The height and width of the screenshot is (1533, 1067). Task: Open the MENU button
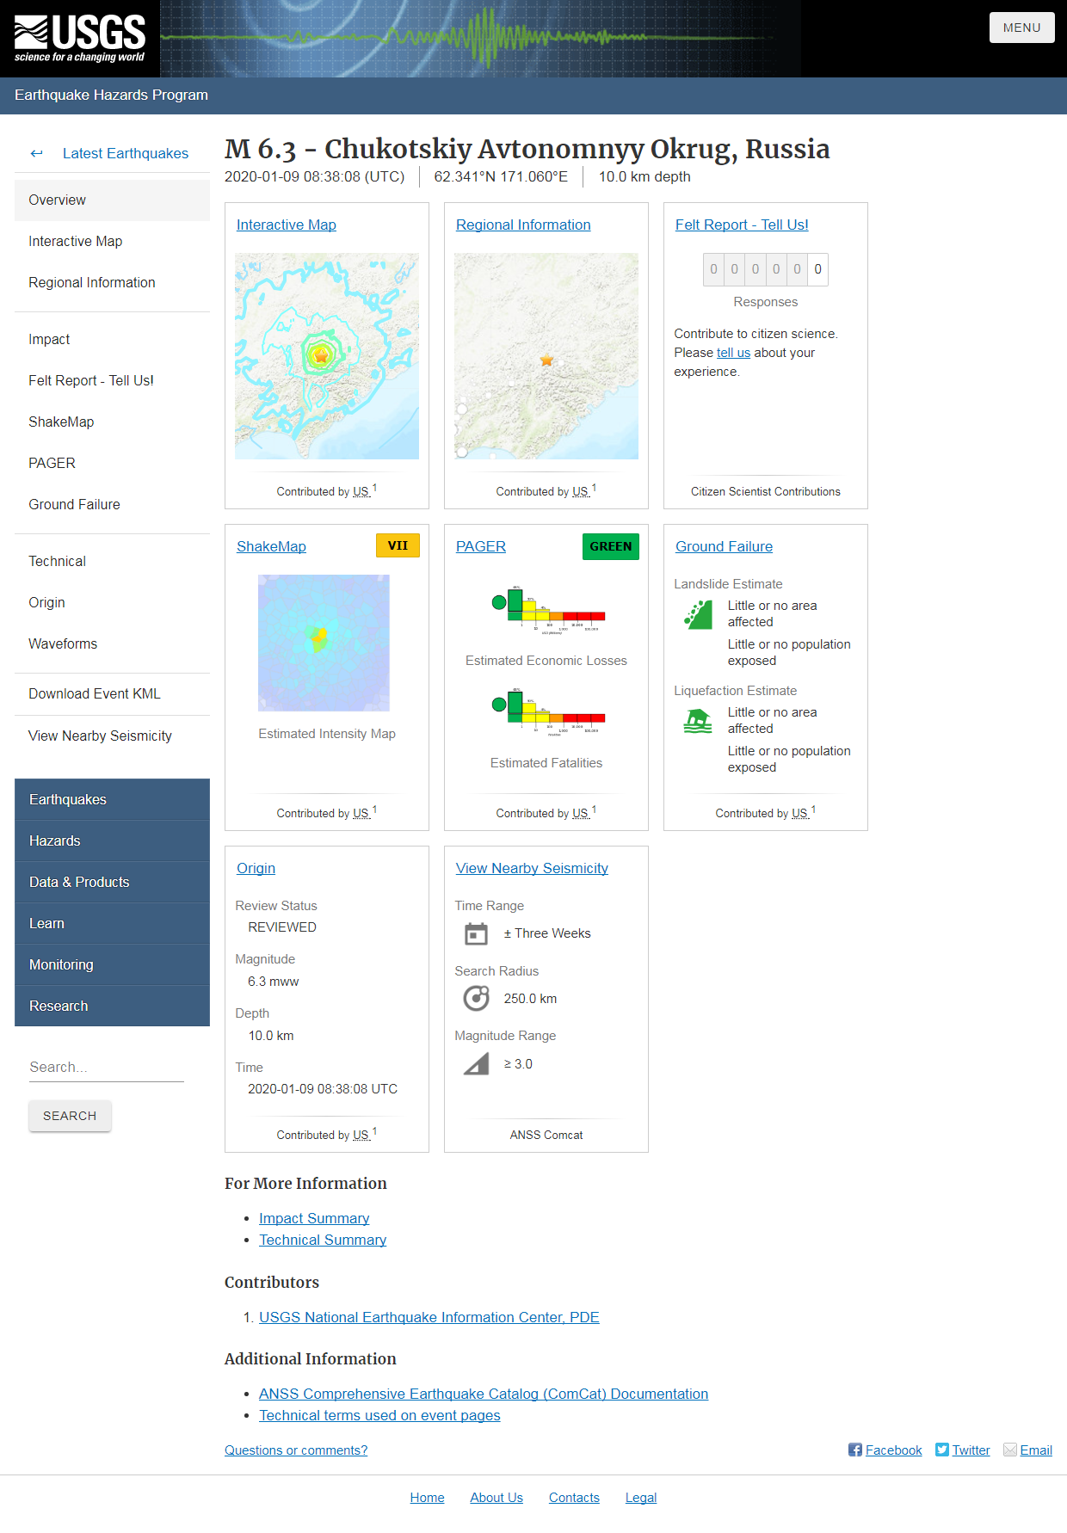[1021, 28]
